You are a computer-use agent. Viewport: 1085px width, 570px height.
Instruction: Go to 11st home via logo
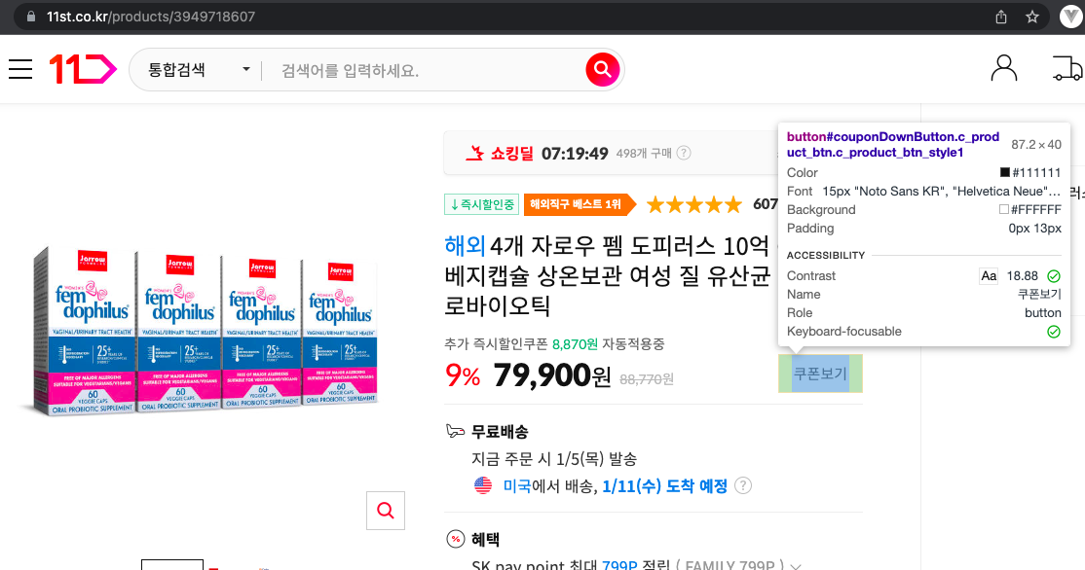[x=83, y=69]
